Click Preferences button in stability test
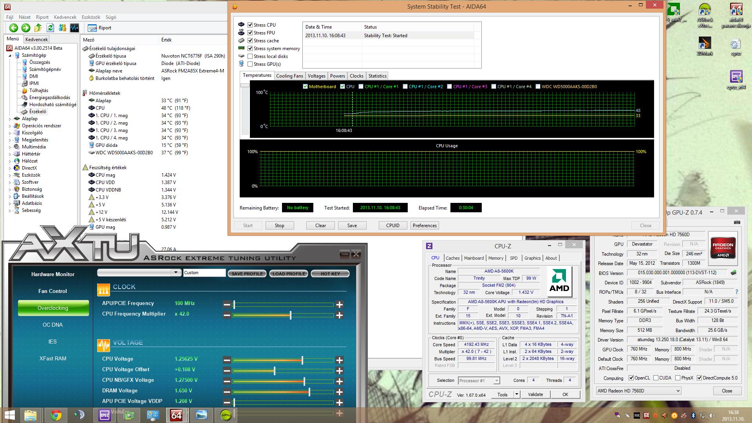752x423 pixels. click(x=425, y=226)
